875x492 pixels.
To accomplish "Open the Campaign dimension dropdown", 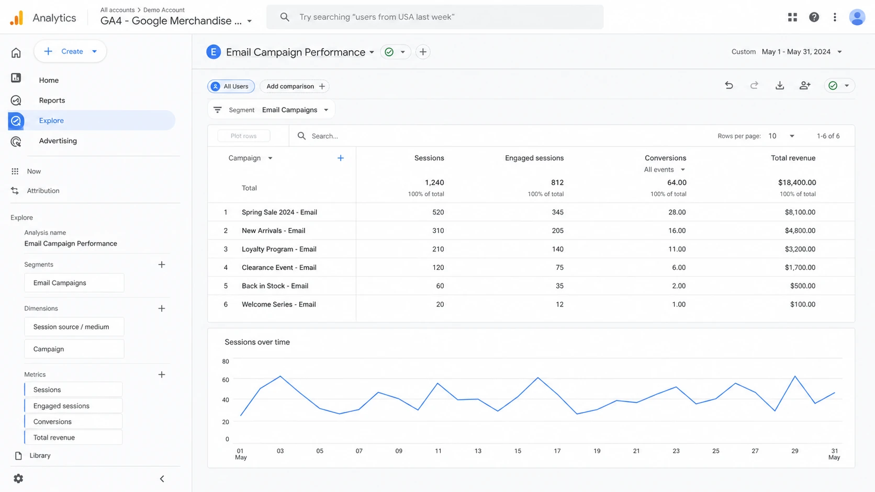I will (270, 158).
